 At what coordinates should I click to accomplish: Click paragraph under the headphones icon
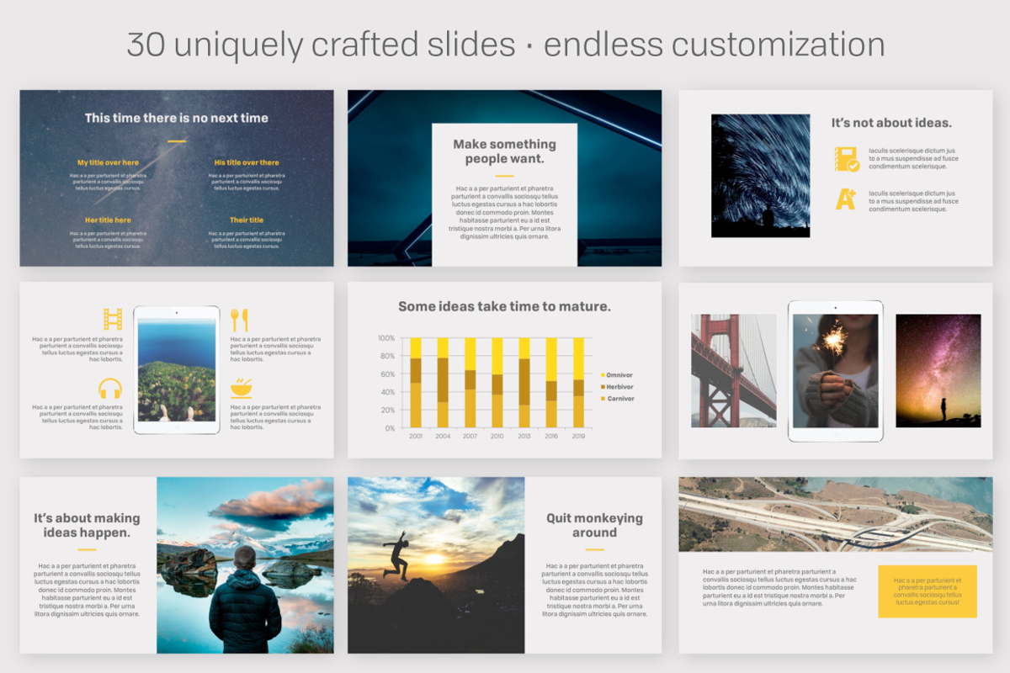tap(78, 417)
